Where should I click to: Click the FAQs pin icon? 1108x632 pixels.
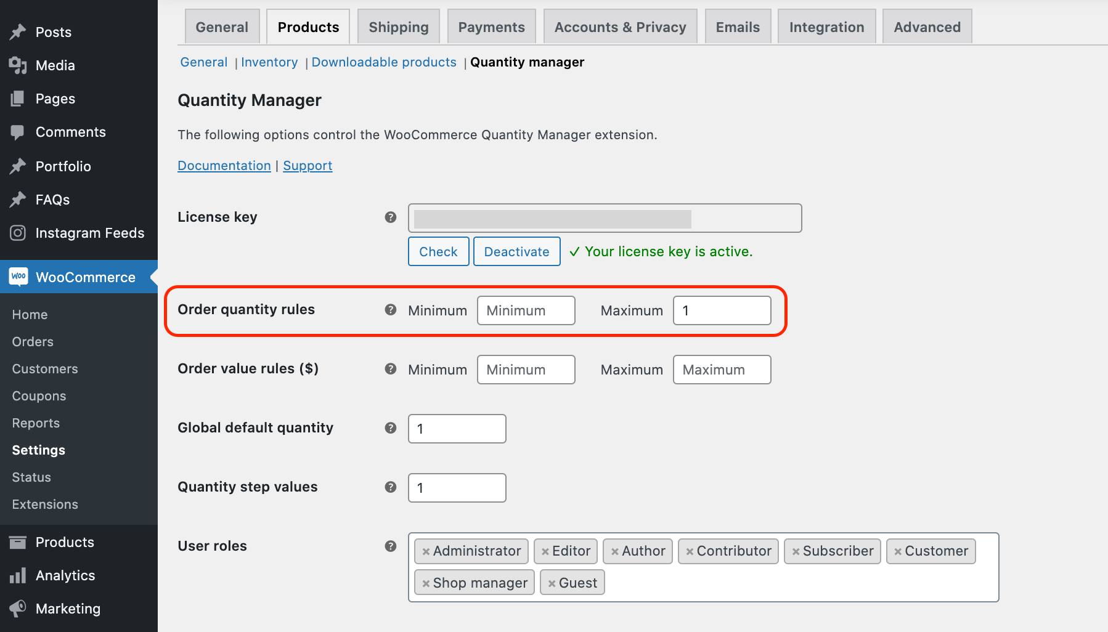pyautogui.click(x=18, y=199)
